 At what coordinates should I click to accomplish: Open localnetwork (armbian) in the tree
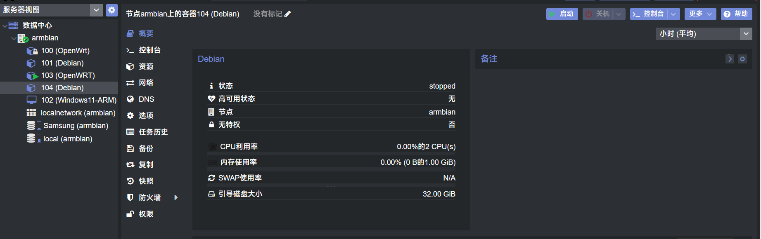point(78,113)
